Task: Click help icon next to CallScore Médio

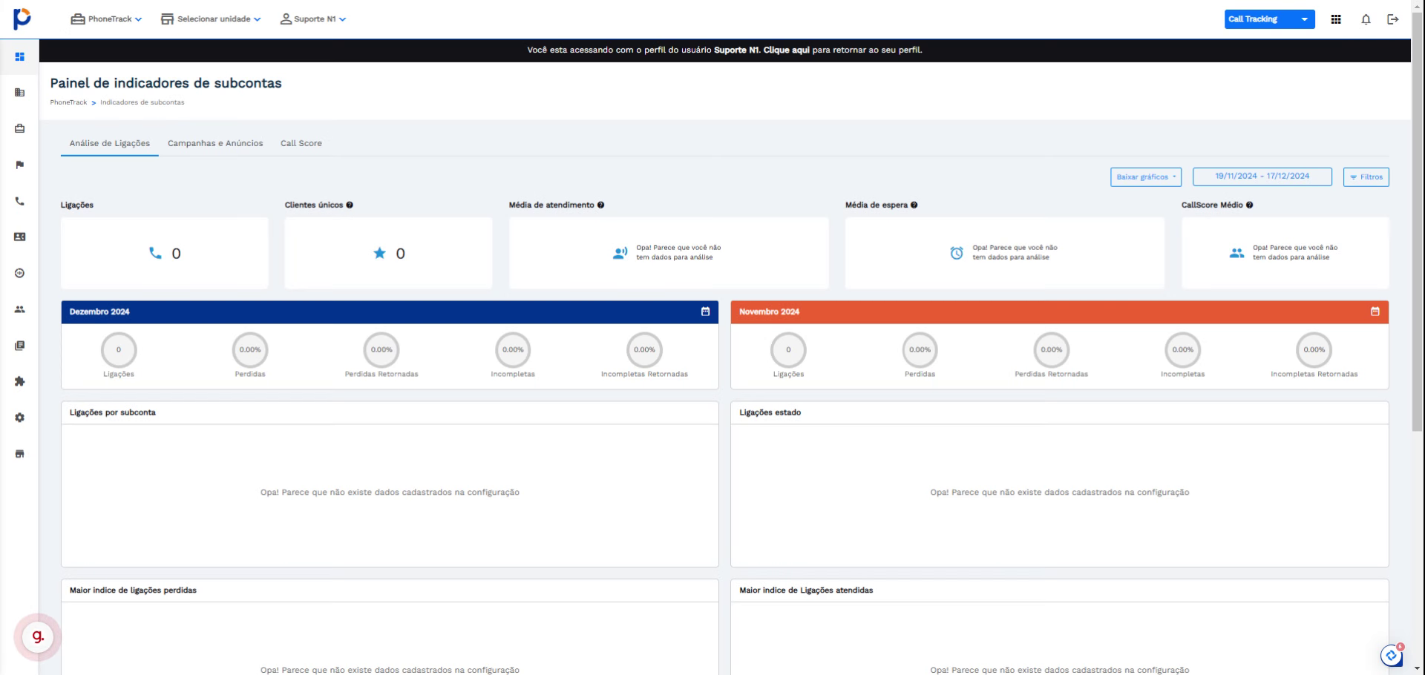Action: point(1250,205)
